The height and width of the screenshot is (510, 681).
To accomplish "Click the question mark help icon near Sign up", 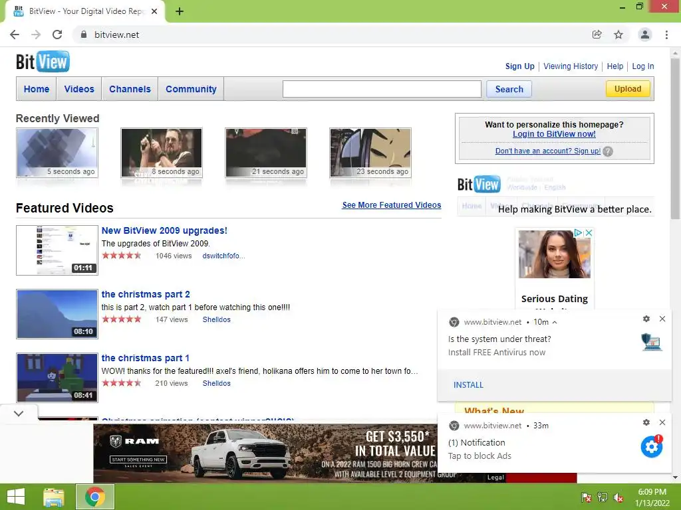I will pos(608,151).
